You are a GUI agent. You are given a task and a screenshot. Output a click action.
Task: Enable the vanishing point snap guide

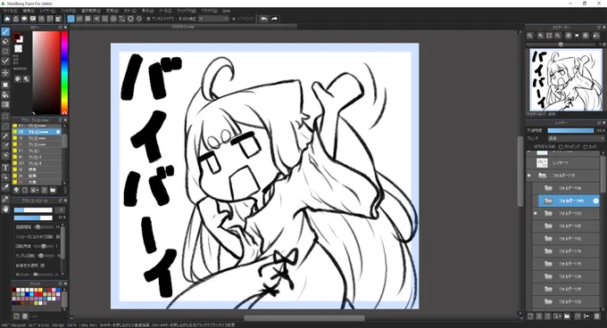(x=96, y=19)
